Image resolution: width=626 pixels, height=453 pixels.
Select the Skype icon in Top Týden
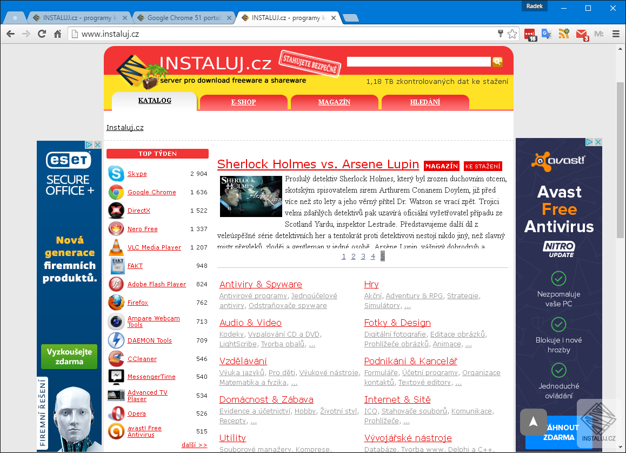point(116,173)
